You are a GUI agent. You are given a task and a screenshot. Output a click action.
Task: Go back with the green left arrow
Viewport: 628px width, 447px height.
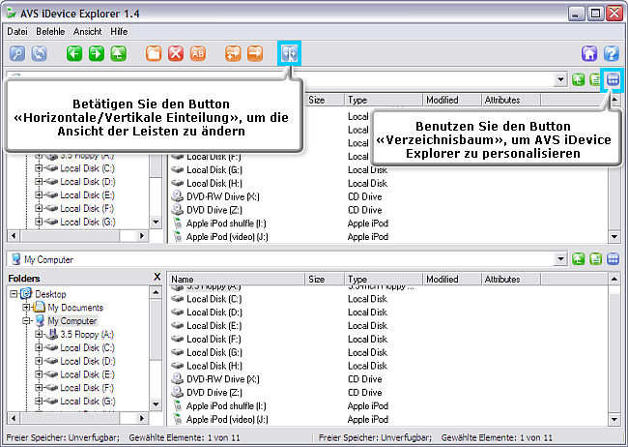(74, 53)
